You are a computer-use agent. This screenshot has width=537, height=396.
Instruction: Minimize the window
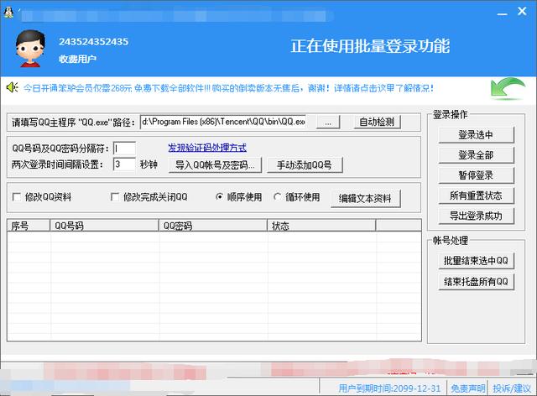tap(503, 13)
